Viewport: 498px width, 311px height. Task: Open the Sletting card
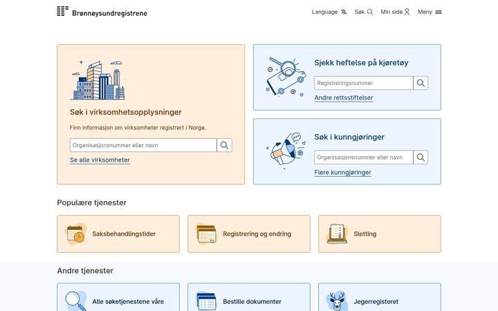(380, 234)
